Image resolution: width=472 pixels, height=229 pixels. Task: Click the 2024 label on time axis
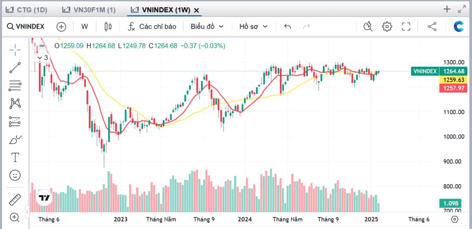[x=245, y=219]
